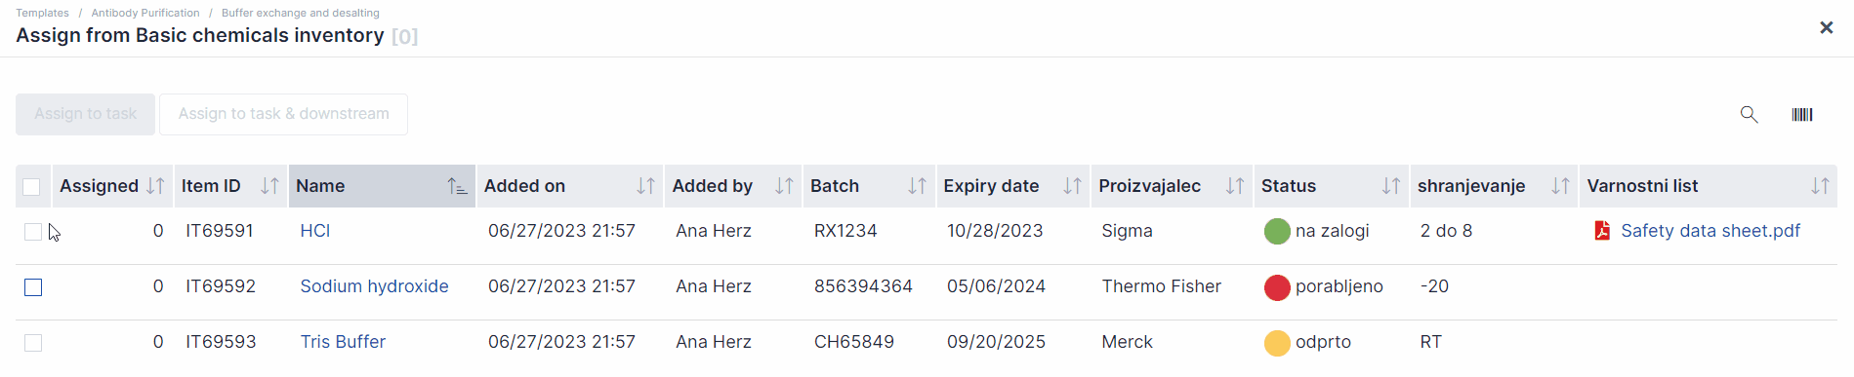
Task: Click the green na zalogi status dot
Action: 1277,232
